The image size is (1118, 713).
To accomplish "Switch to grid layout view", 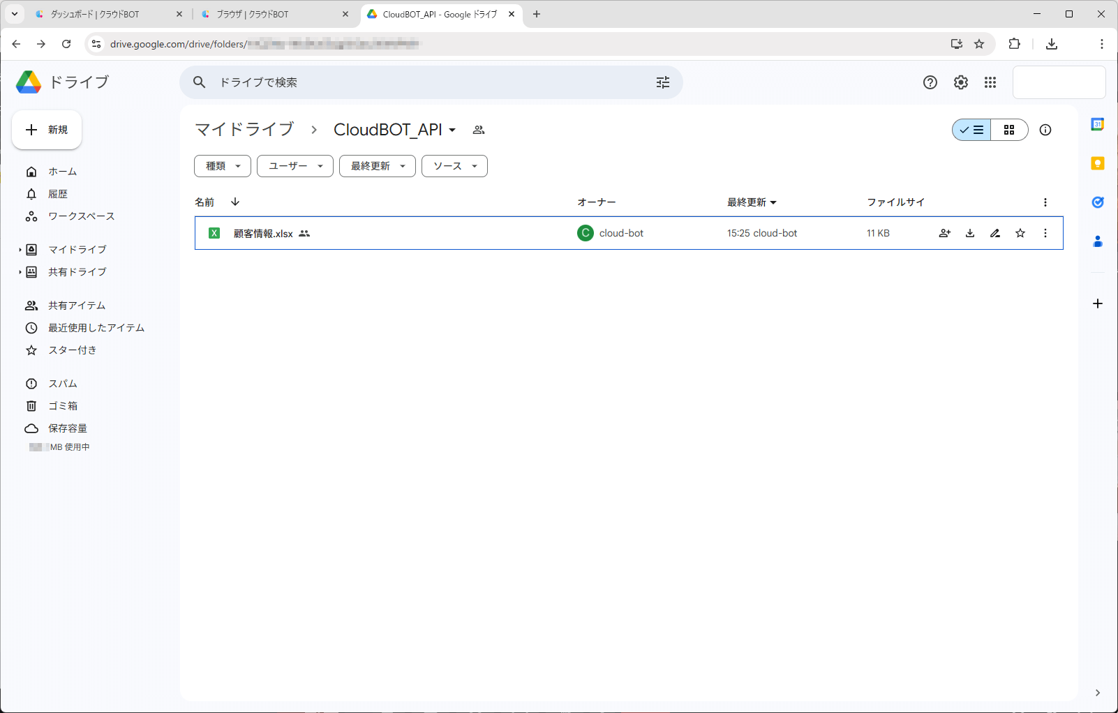I will [1009, 130].
